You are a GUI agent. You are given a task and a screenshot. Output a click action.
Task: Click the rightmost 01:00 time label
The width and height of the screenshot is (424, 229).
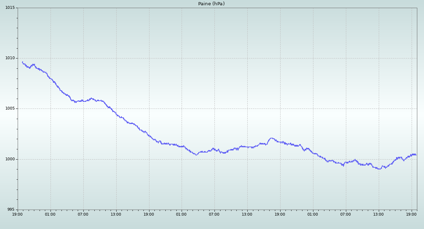(313, 214)
